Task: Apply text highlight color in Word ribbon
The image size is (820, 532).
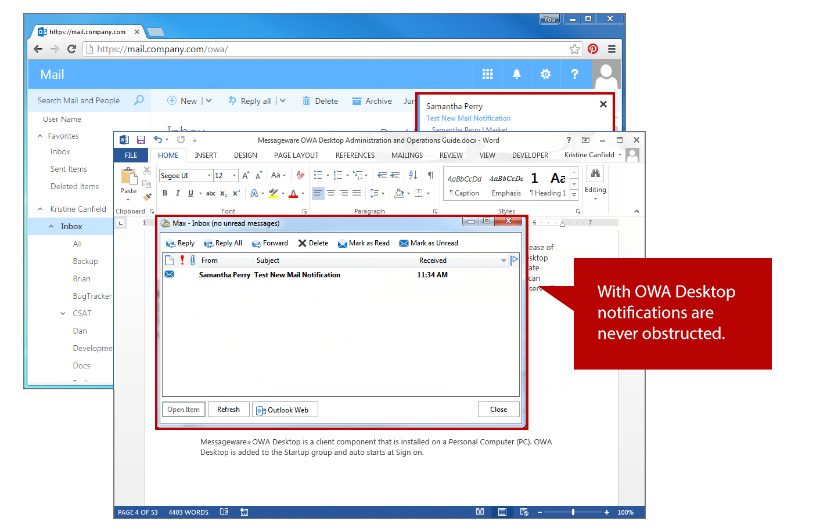Action: 274,193
